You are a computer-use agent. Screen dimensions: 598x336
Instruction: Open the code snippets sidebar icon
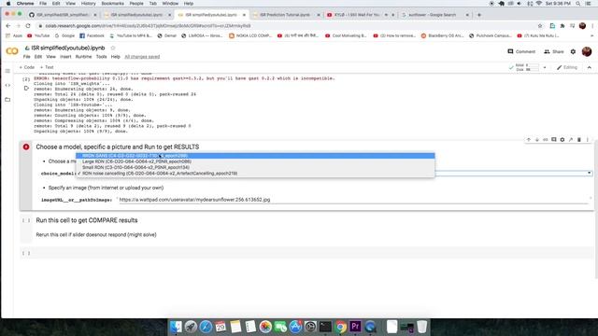(7, 85)
